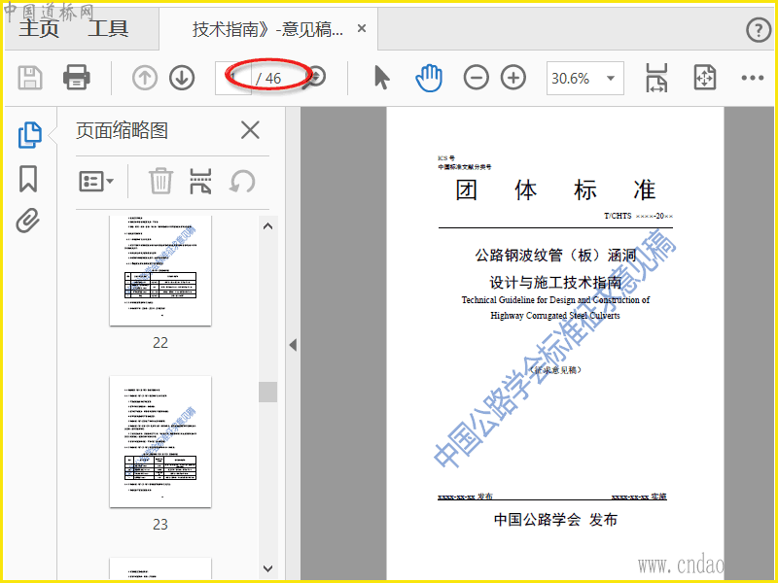The image size is (778, 583).
Task: Click the 团体标准 heading in document
Action: coord(555,190)
